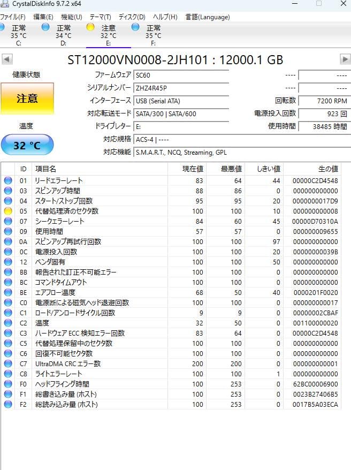Viewport: 351px width, 470px height.
Task: Click the blue status icon for ID BC
Action: pos(8,282)
